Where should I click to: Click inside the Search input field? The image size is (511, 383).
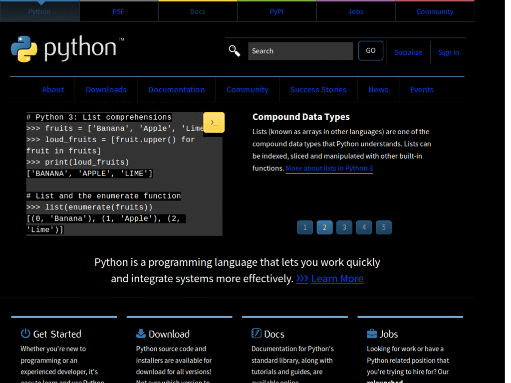(300, 50)
